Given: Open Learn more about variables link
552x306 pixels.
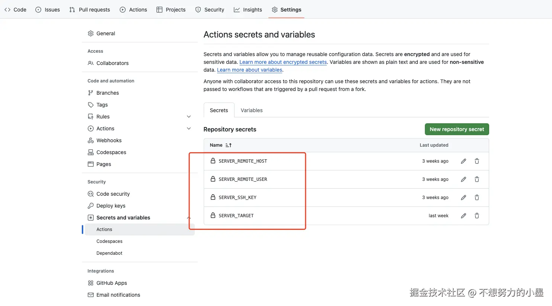Looking at the screenshot, I should tap(249, 70).
